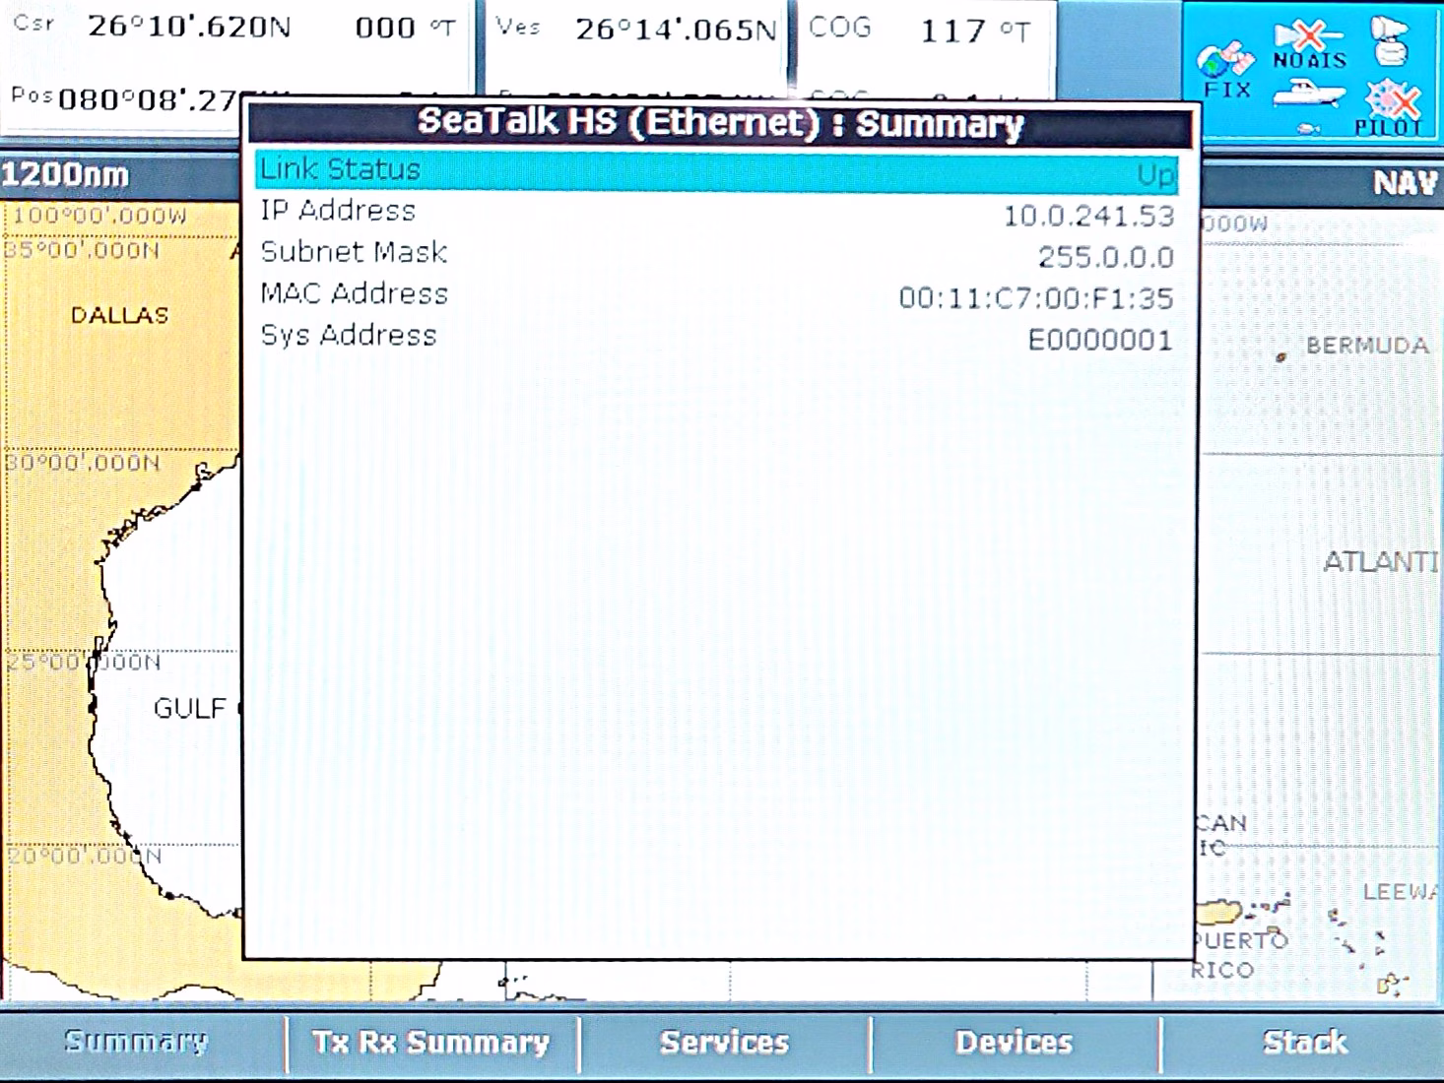
Task: Click the 1200nm chart range label
Action: pyautogui.click(x=65, y=175)
